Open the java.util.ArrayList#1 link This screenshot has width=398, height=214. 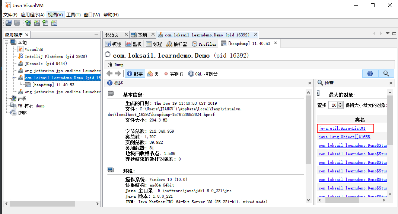342,129
